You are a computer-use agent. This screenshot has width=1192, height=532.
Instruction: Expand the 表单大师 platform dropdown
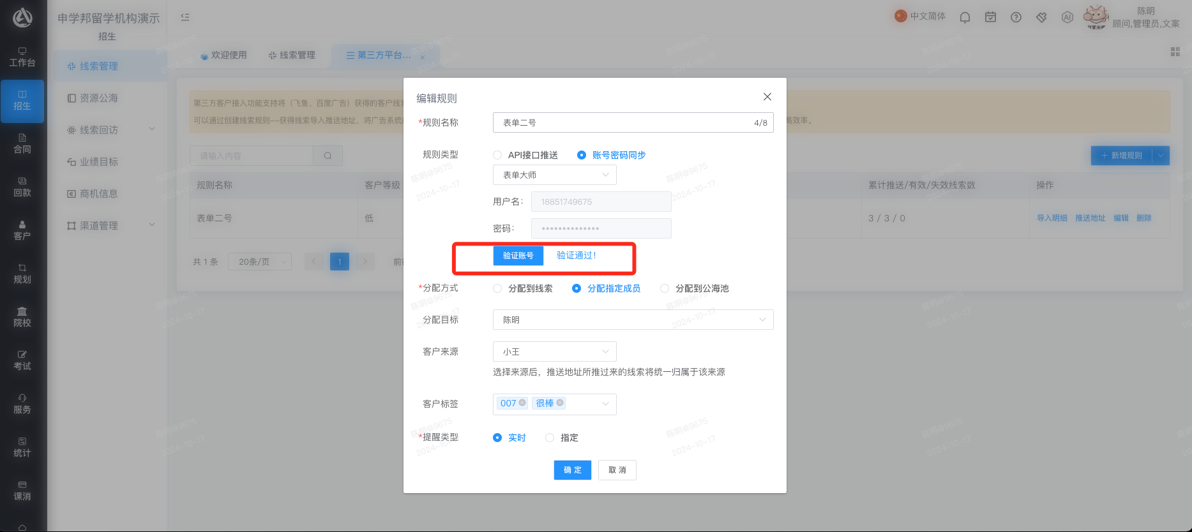click(554, 175)
